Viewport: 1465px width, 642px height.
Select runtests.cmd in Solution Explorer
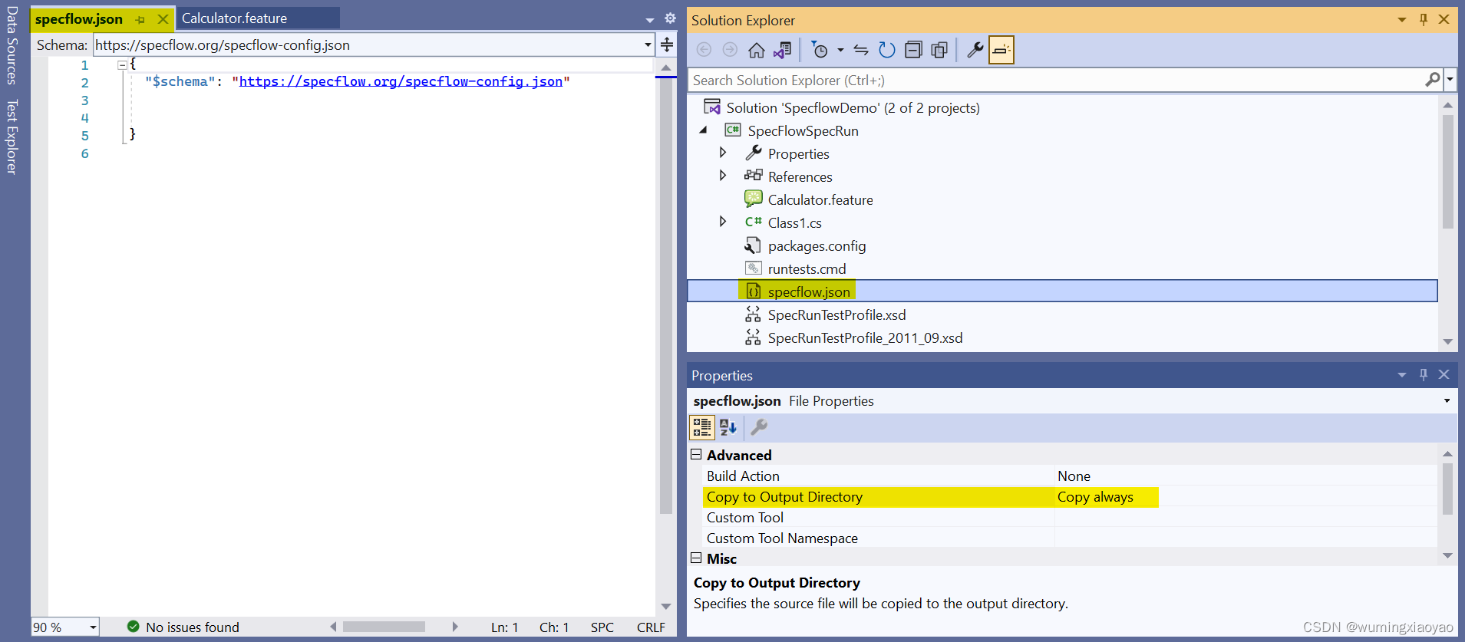[807, 269]
